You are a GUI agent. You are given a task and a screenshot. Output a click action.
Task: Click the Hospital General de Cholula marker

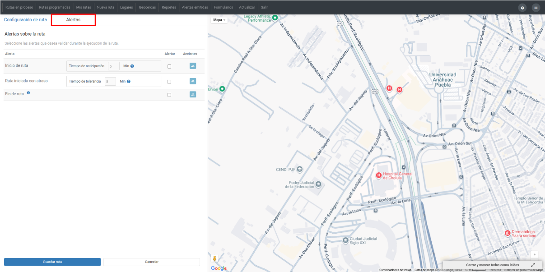tap(379, 175)
